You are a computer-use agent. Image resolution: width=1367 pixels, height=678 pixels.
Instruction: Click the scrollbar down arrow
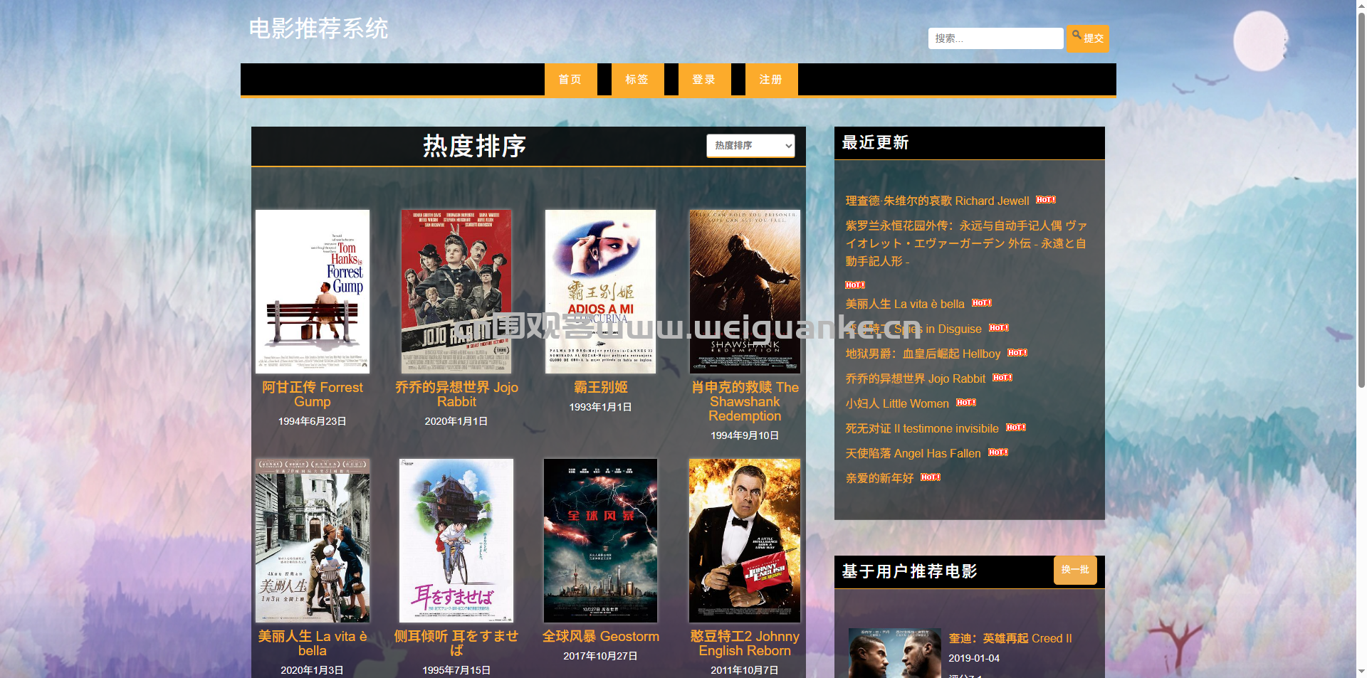click(1361, 673)
